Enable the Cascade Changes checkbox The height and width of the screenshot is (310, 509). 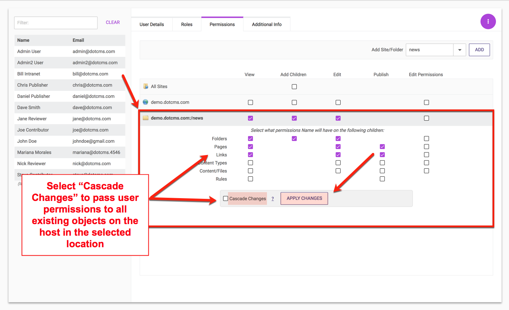(x=226, y=198)
